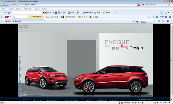Click the 下載此視訊 download video button

142,22
